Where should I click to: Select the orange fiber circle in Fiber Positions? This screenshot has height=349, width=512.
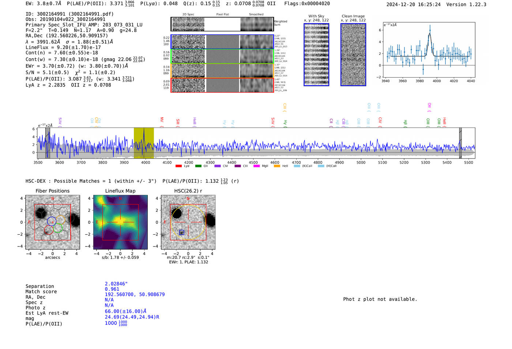[60, 220]
